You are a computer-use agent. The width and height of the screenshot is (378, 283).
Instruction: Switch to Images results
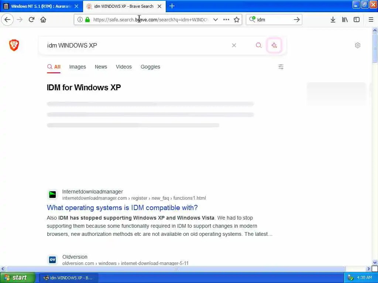tap(78, 67)
